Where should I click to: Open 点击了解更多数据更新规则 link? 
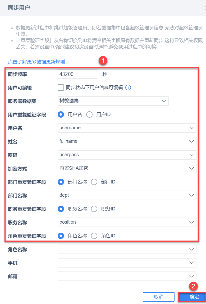(36, 62)
